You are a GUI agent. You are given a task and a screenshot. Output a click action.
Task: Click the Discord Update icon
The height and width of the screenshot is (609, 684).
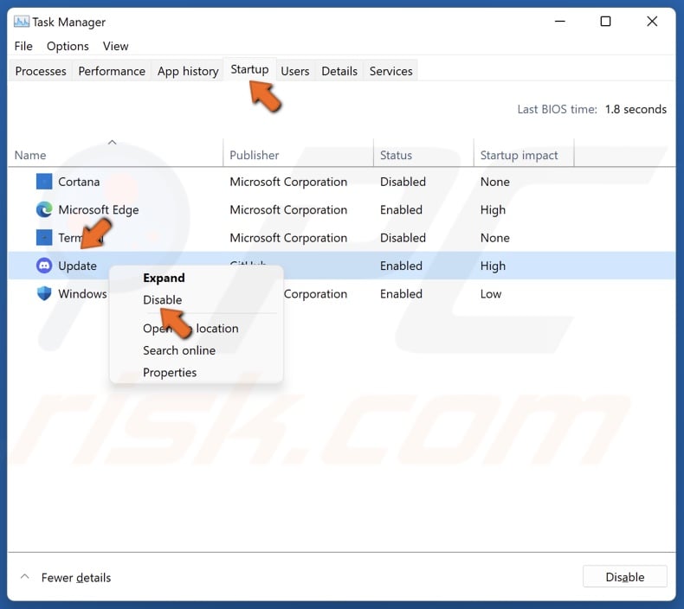point(44,266)
